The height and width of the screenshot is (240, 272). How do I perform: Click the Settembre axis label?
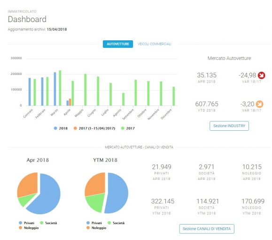pos(128,114)
